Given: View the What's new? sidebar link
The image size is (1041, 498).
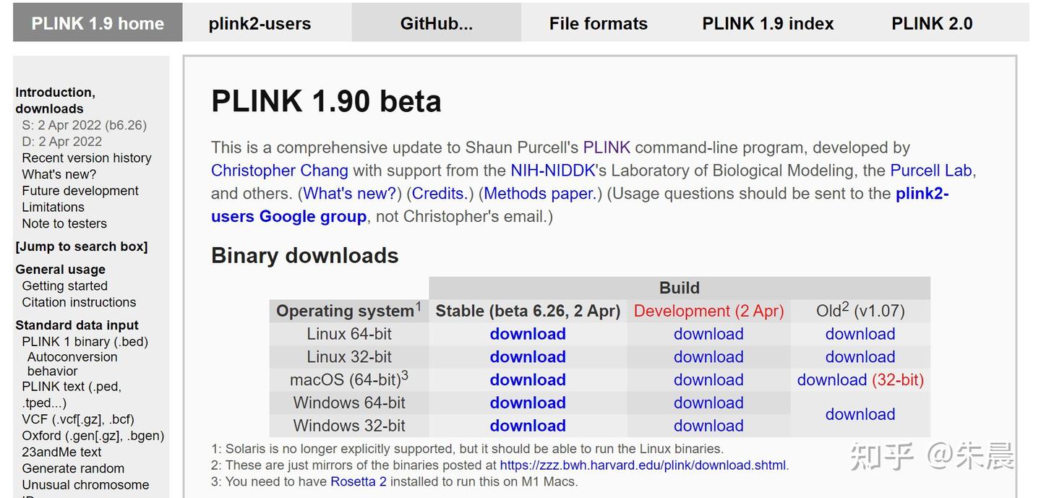Looking at the screenshot, I should pyautogui.click(x=59, y=174).
